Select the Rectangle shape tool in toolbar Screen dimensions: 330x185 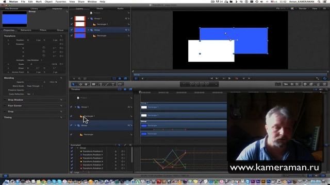(94, 84)
